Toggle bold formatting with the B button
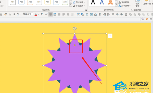Viewport: 153px width, 93px height. click(14, 14)
